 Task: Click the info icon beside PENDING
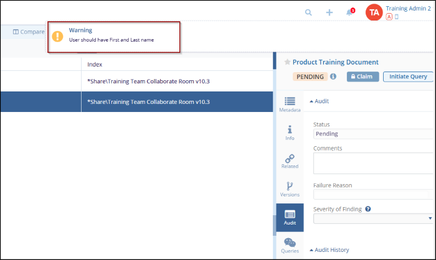[x=333, y=77]
